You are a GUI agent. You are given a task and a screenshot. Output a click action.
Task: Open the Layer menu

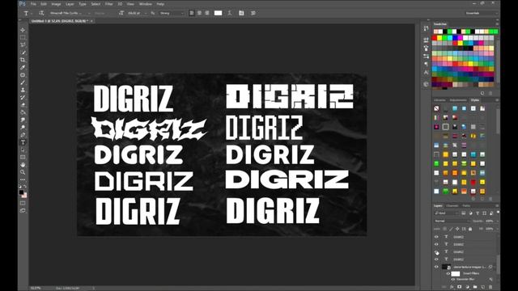70,4
